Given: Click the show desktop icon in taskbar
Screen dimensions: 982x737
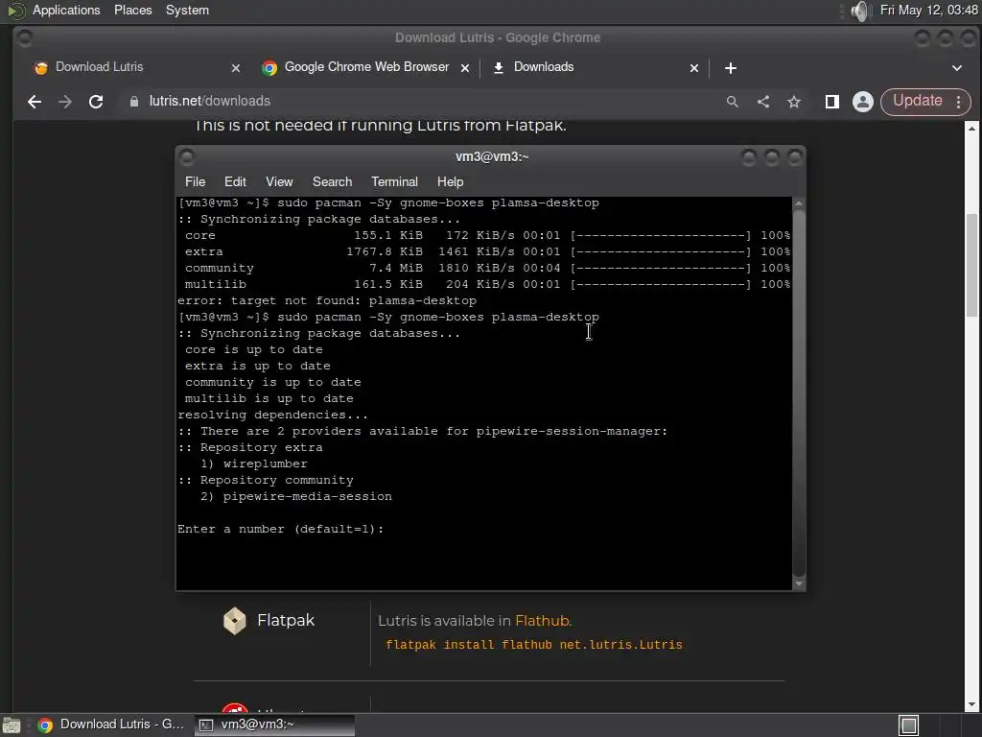Looking at the screenshot, I should (x=11, y=725).
